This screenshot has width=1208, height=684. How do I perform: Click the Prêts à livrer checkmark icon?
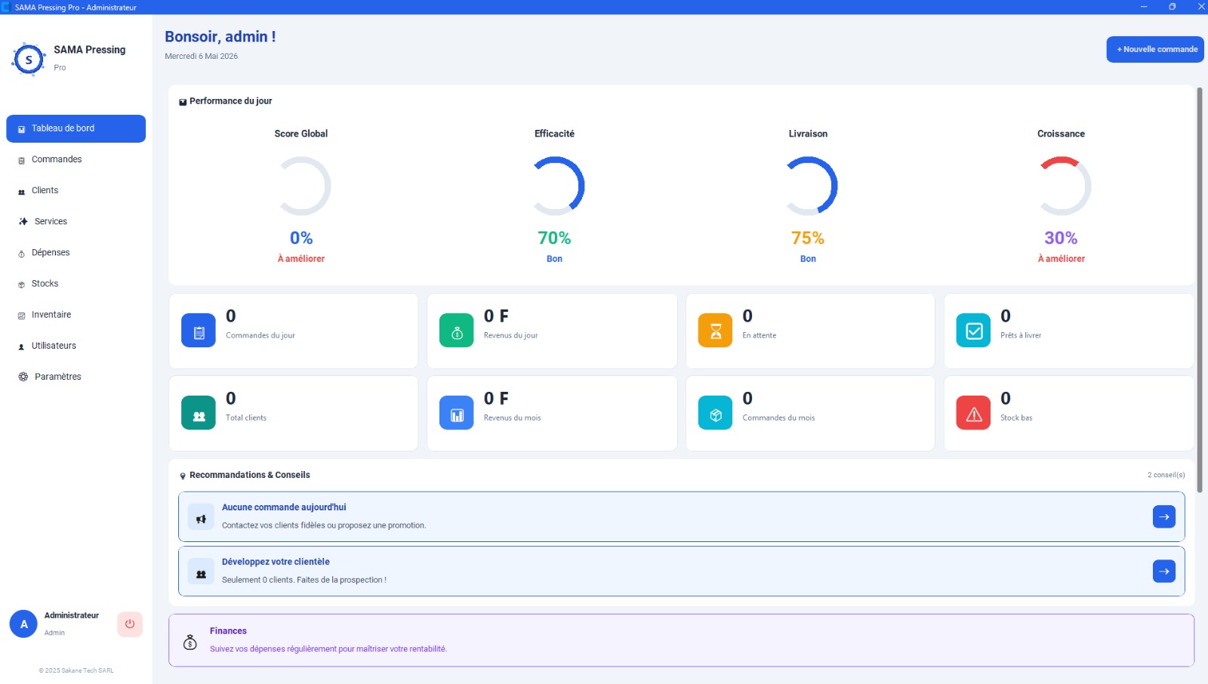tap(973, 331)
